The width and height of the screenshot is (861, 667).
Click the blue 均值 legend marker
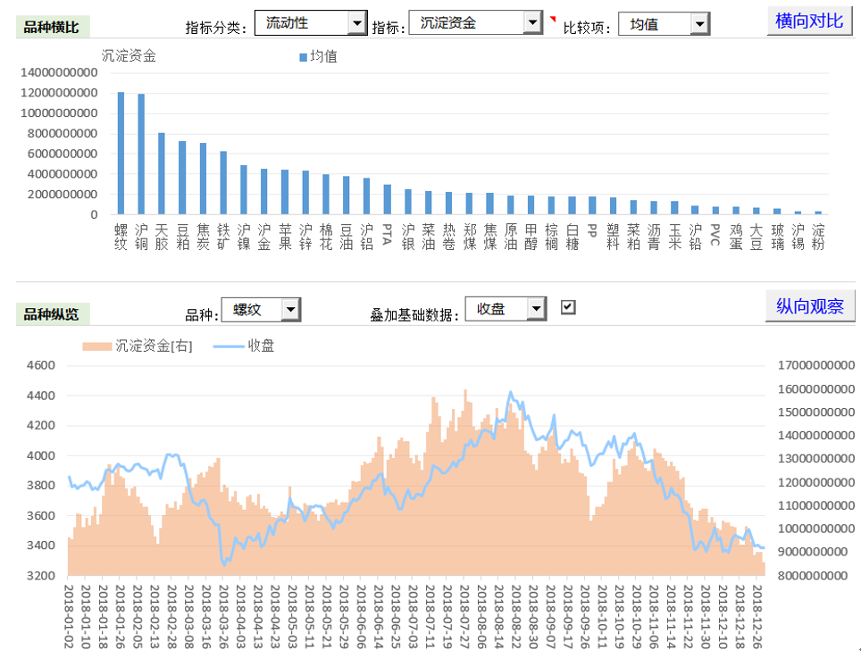tap(303, 57)
